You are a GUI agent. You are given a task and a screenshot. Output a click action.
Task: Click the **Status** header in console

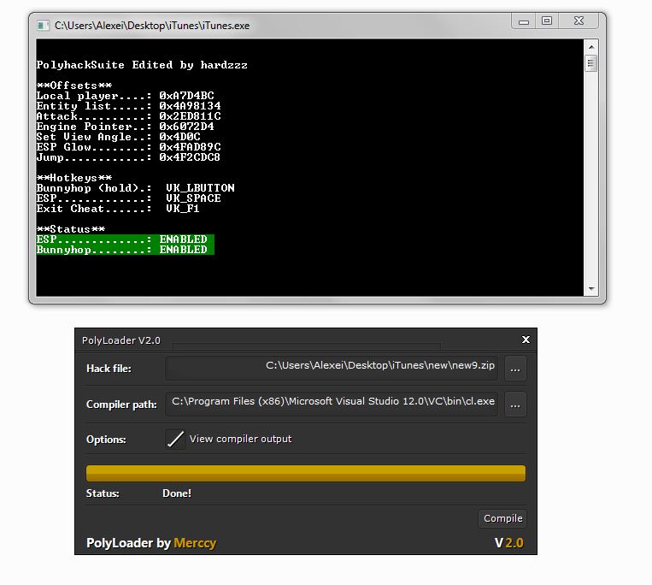point(71,229)
